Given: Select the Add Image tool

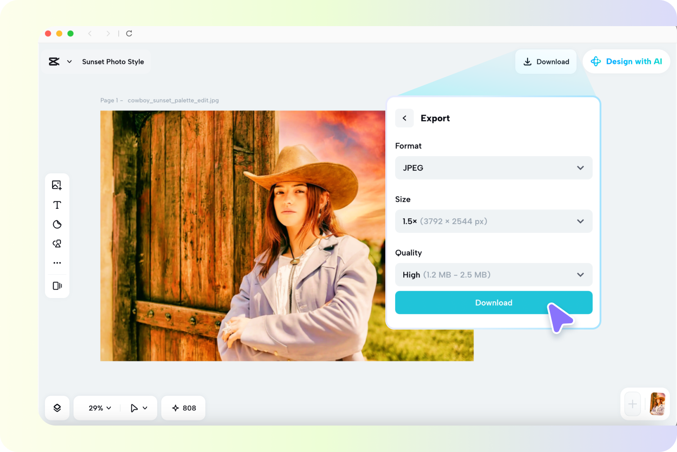Looking at the screenshot, I should pos(57,185).
